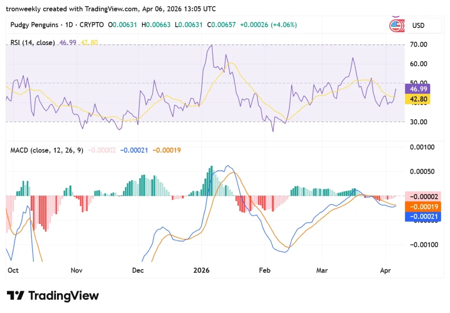This screenshot has height=313, width=450.
Task: Click the 2026 label on the time axis
Action: (201, 270)
